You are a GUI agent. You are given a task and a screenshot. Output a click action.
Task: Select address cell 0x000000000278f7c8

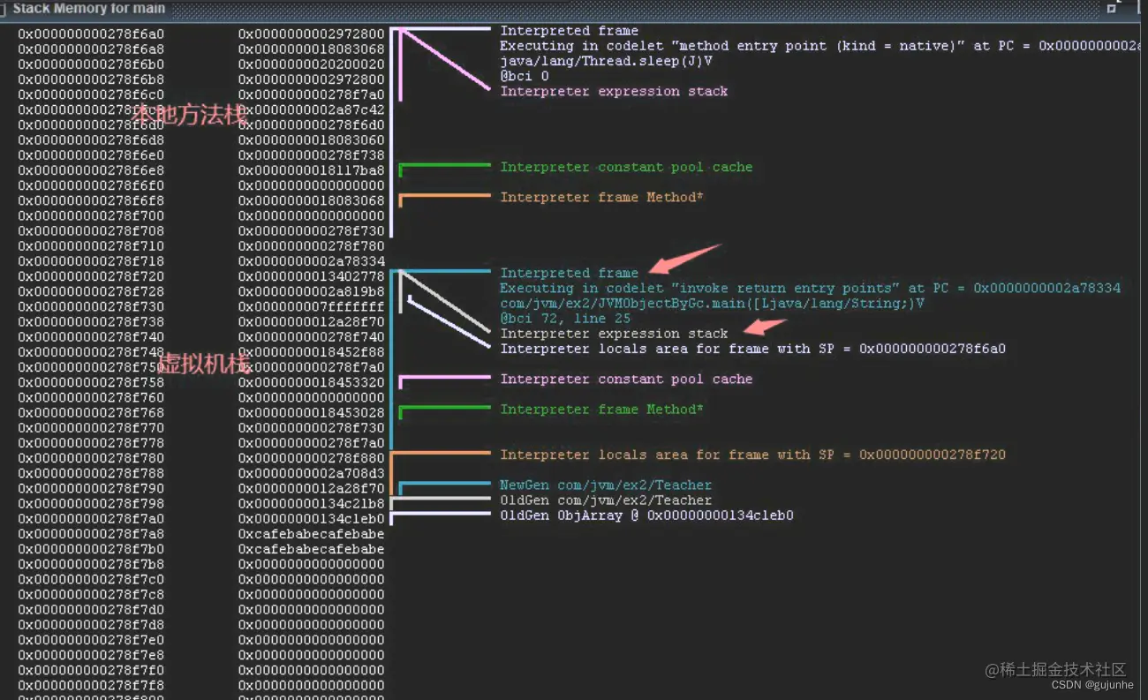(x=91, y=594)
